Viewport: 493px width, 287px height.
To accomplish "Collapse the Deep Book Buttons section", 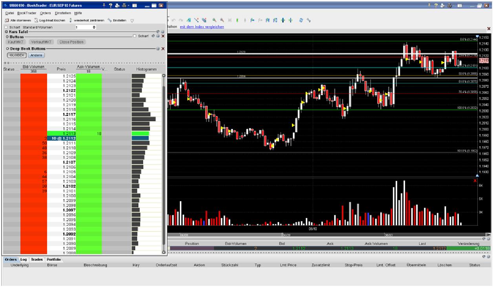I will coord(6,49).
